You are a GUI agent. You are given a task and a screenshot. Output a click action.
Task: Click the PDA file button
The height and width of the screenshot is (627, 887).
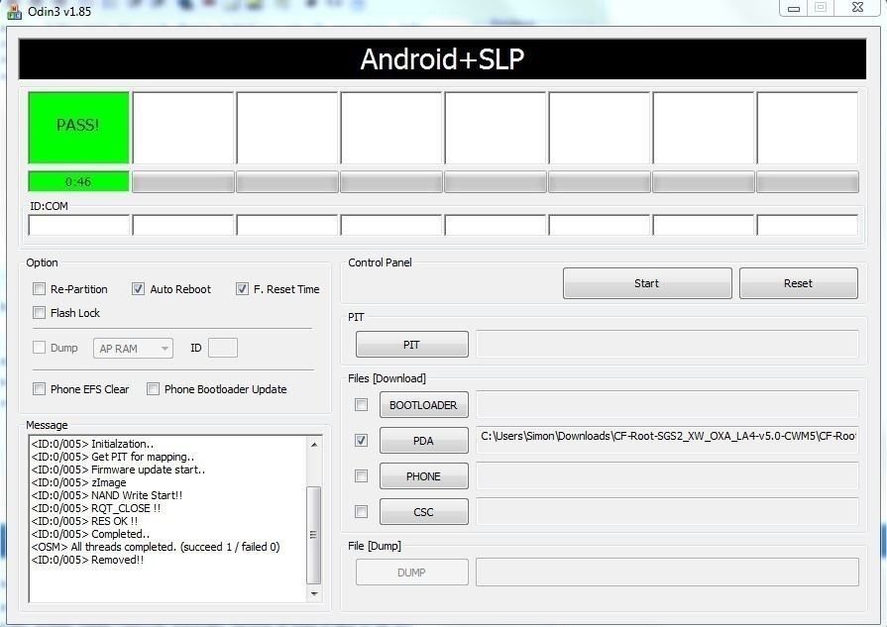pyautogui.click(x=424, y=441)
